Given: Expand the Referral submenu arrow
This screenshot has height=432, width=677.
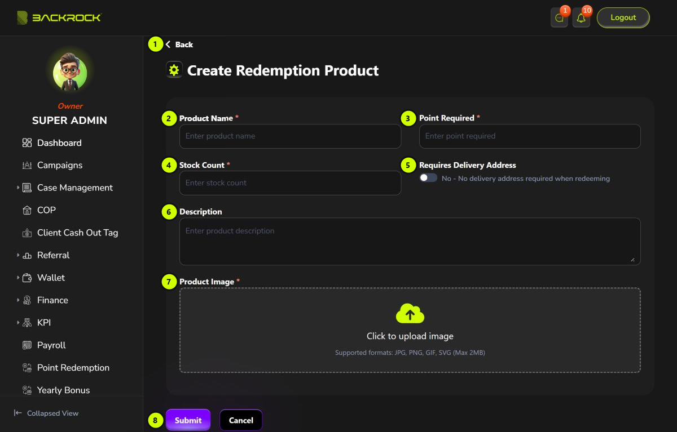Looking at the screenshot, I should 18,255.
